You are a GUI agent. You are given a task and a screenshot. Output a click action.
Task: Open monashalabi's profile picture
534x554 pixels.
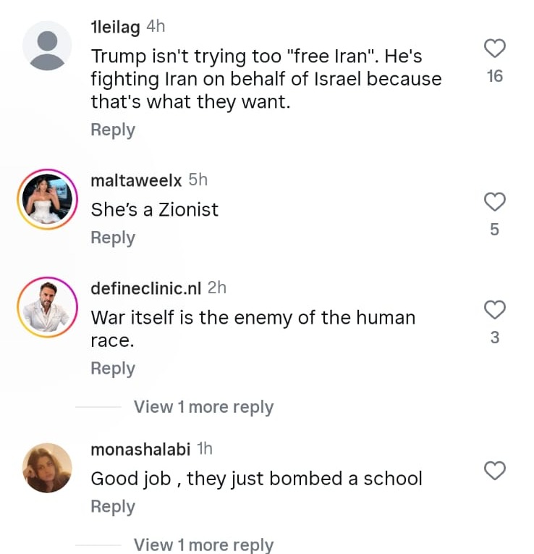47,468
